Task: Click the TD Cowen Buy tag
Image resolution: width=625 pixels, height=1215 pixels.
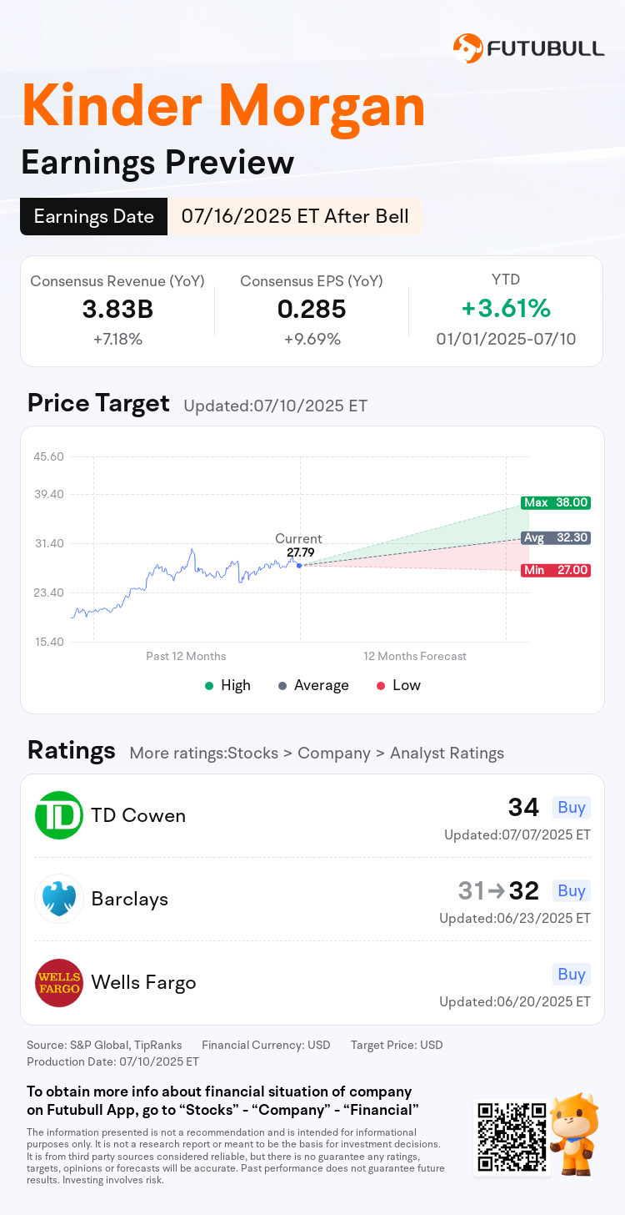Action: [572, 807]
